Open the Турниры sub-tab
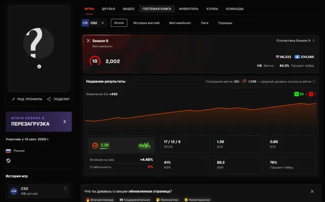Image resolution: width=325 pixels, height=202 pixels. [x=225, y=23]
